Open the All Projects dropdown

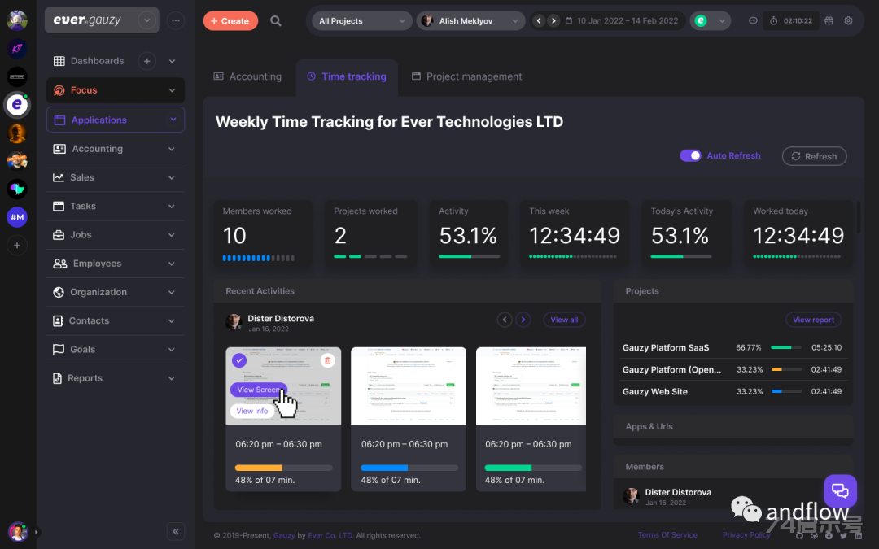[x=361, y=20]
